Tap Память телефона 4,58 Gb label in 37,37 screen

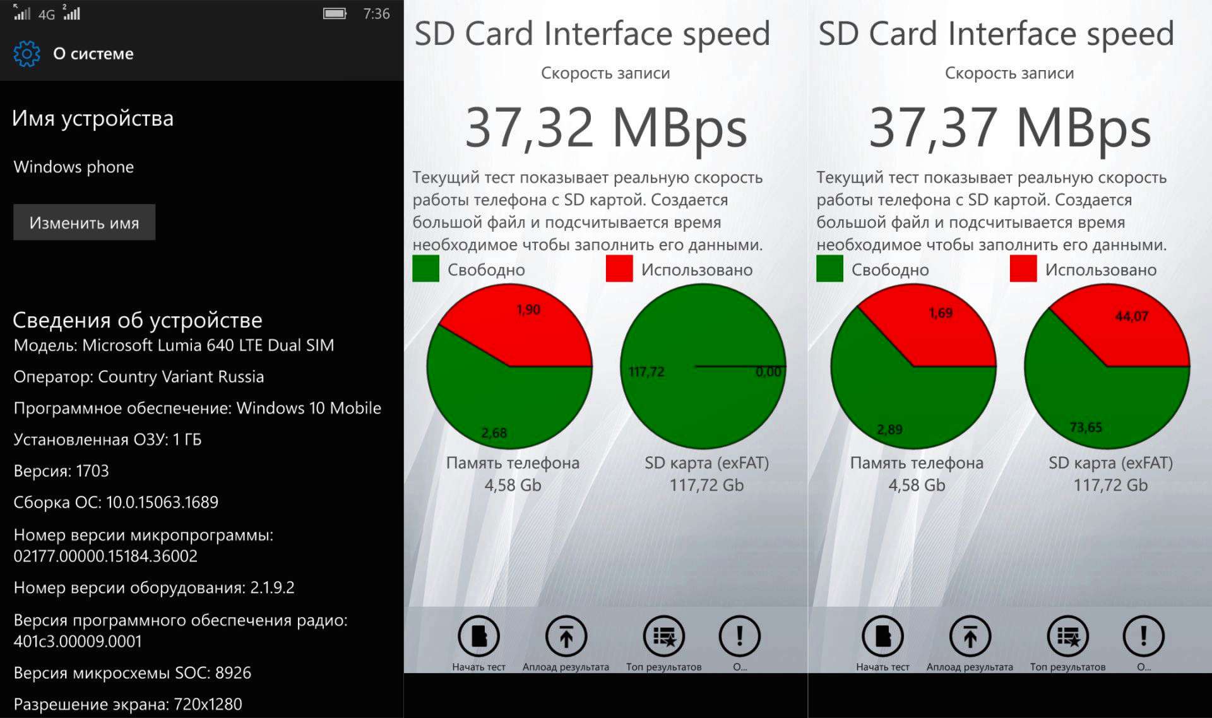click(917, 474)
